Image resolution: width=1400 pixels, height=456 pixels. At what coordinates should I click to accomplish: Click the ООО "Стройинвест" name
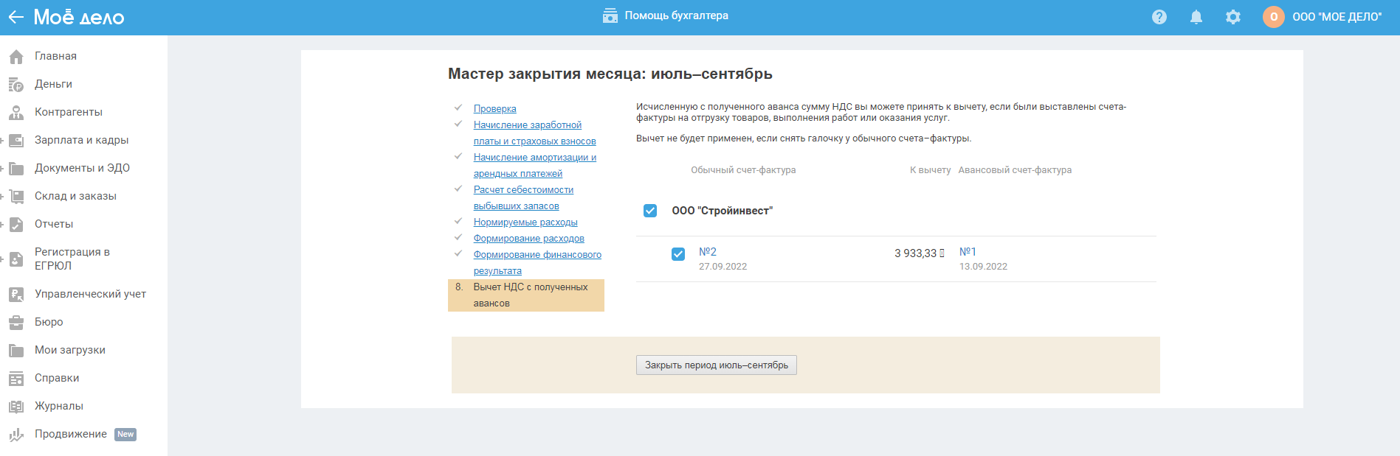pos(723,211)
